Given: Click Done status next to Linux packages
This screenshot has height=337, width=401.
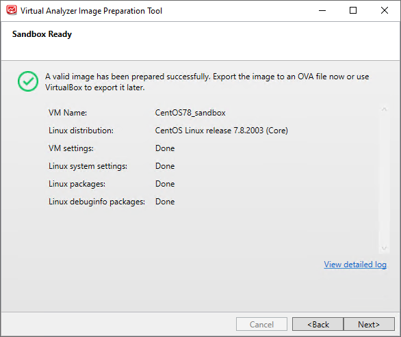Looking at the screenshot, I should pos(165,184).
